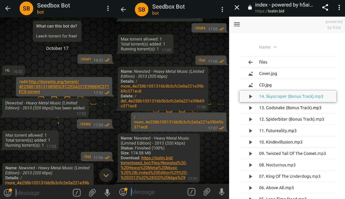This screenshot has width=345, height=199.
Task: Open the itorrents.org torrent link in left chat
Action: (64, 87)
